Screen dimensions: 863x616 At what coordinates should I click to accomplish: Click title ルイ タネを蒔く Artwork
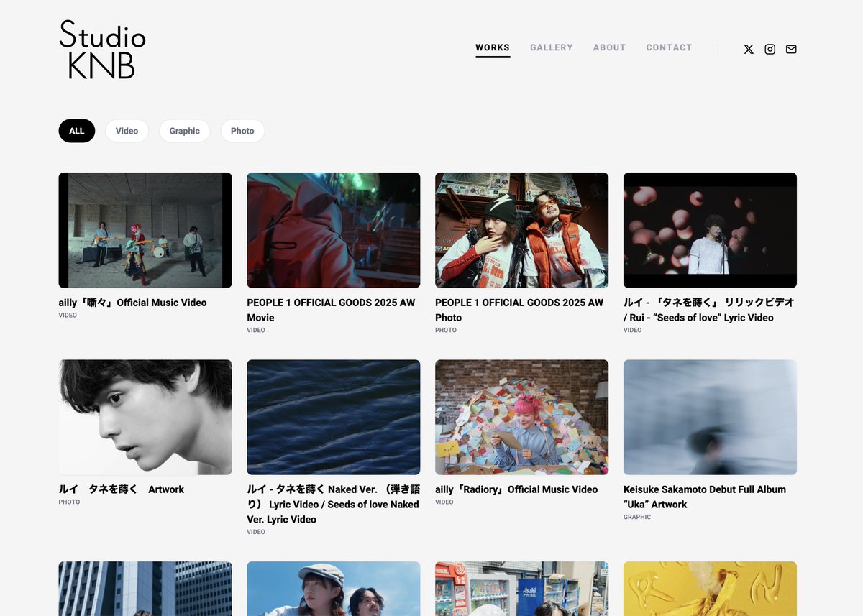tap(122, 489)
